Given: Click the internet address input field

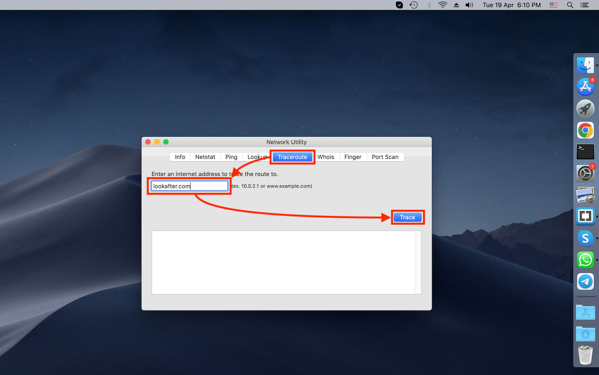Looking at the screenshot, I should pyautogui.click(x=189, y=186).
